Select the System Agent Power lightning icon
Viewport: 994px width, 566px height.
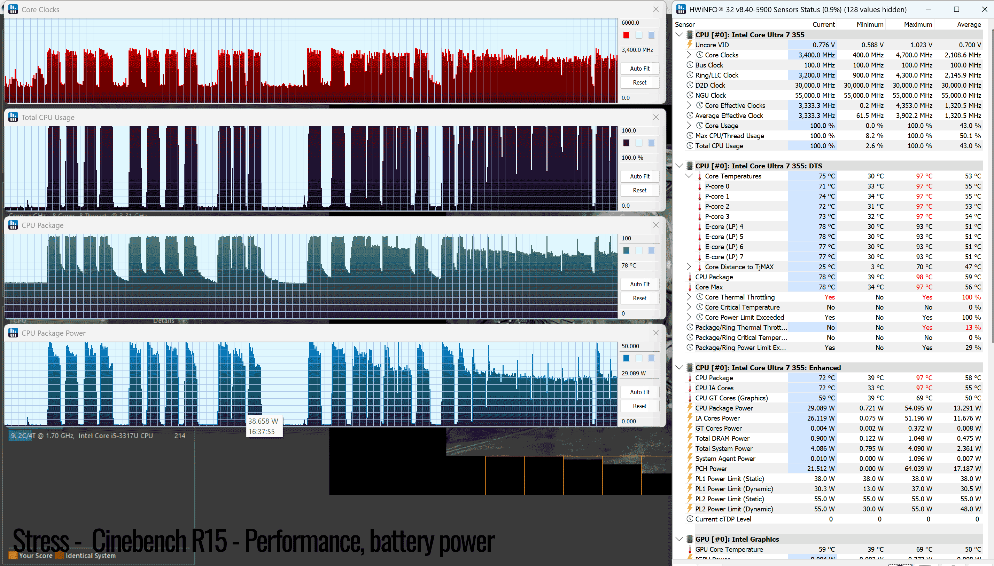[x=690, y=459]
